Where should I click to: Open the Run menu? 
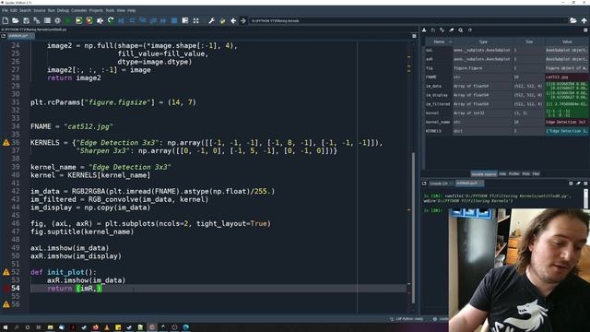(x=52, y=10)
